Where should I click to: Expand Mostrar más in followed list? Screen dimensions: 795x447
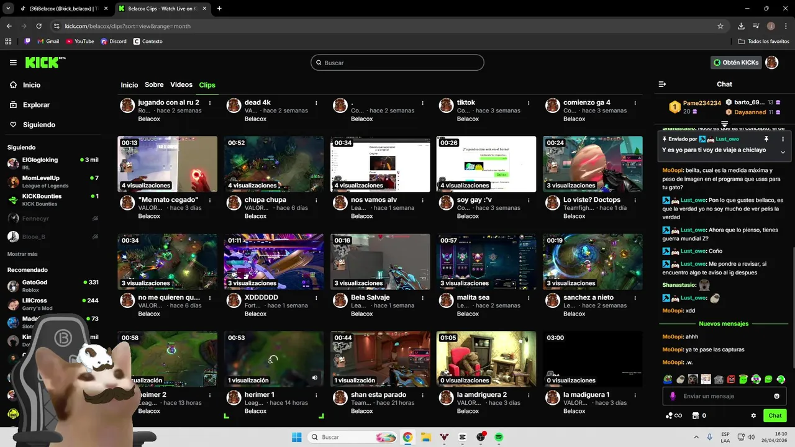(x=22, y=254)
